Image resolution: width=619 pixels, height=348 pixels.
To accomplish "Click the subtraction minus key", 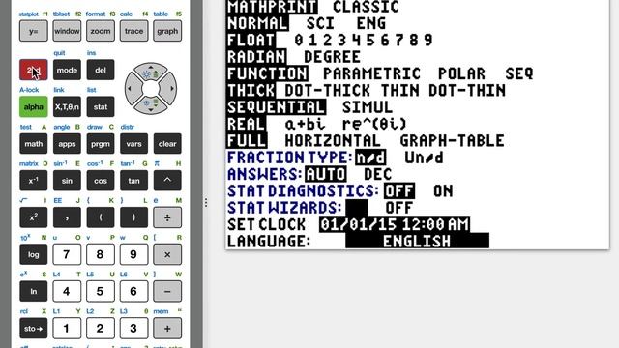I will pyautogui.click(x=167, y=291).
